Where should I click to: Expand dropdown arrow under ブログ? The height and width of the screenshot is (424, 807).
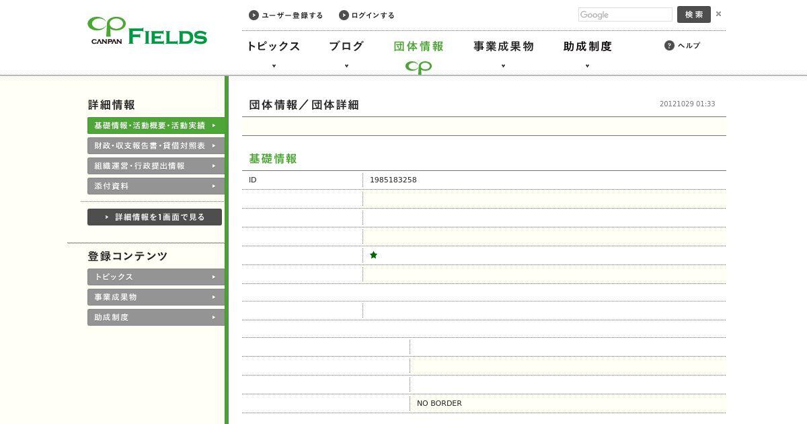tap(346, 66)
